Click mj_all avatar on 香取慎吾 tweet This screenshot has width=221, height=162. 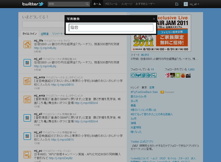pyautogui.click(x=27, y=118)
